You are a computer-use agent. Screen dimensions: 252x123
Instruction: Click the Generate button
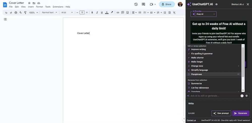(241, 113)
